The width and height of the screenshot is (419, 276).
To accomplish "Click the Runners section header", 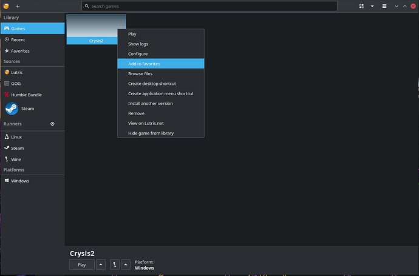I will tap(13, 124).
